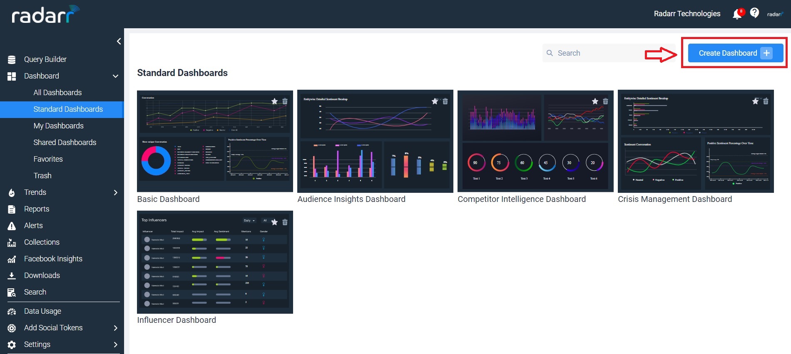Click the Reports document icon
This screenshot has height=354, width=791.
[x=12, y=209]
